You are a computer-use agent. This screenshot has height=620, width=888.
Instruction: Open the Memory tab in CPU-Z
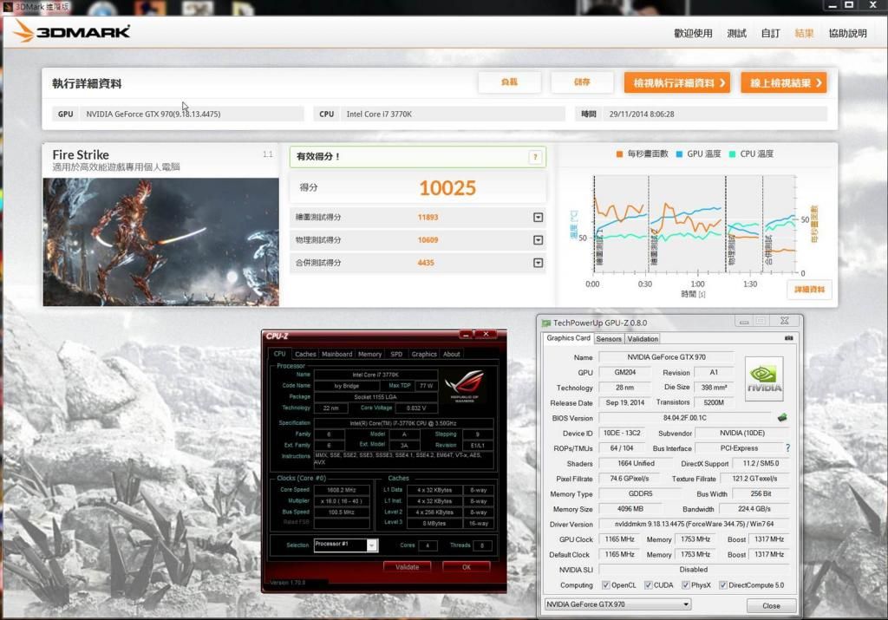tap(369, 354)
